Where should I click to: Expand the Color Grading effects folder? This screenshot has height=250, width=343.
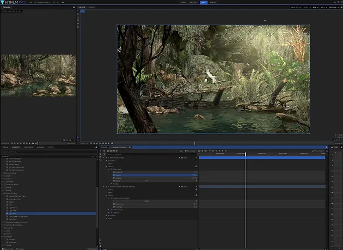click(x=2, y=173)
